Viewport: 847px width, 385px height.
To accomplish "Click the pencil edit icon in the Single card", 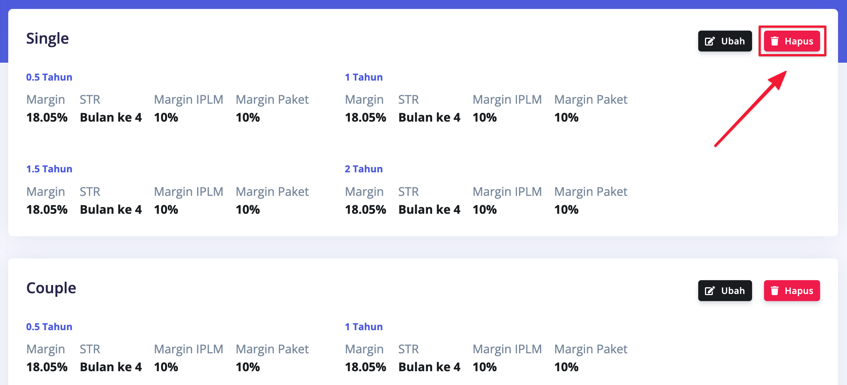I will pos(710,41).
